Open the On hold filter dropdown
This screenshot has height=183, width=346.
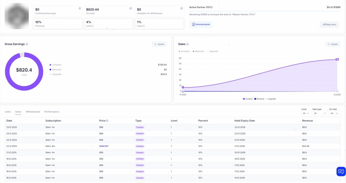point(334,113)
